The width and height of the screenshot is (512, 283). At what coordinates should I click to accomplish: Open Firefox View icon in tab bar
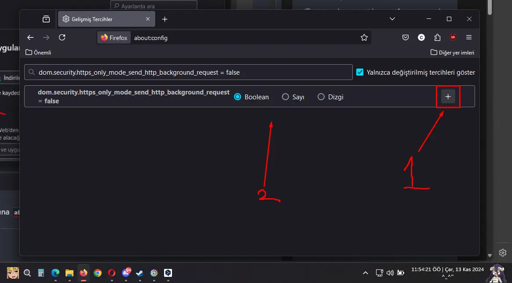[x=46, y=19]
